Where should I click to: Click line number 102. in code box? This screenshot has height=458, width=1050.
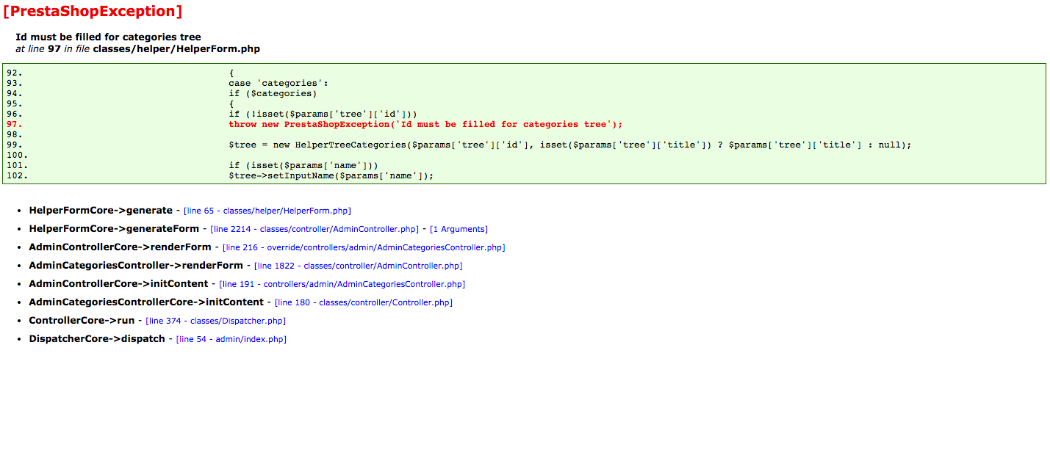tap(17, 176)
